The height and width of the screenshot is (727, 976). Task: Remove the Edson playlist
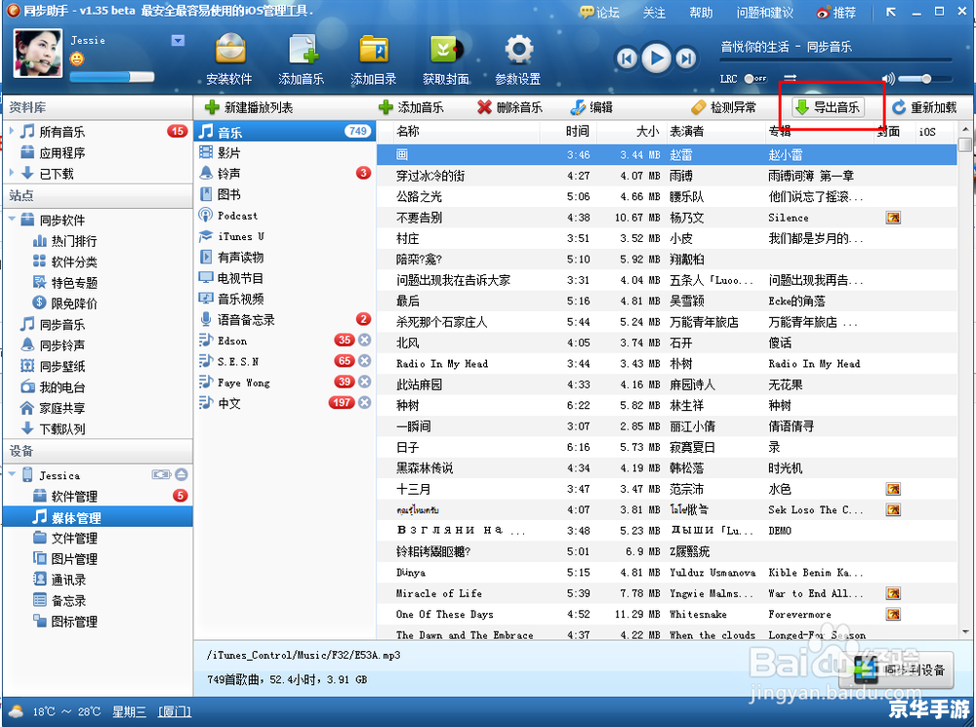(x=365, y=340)
